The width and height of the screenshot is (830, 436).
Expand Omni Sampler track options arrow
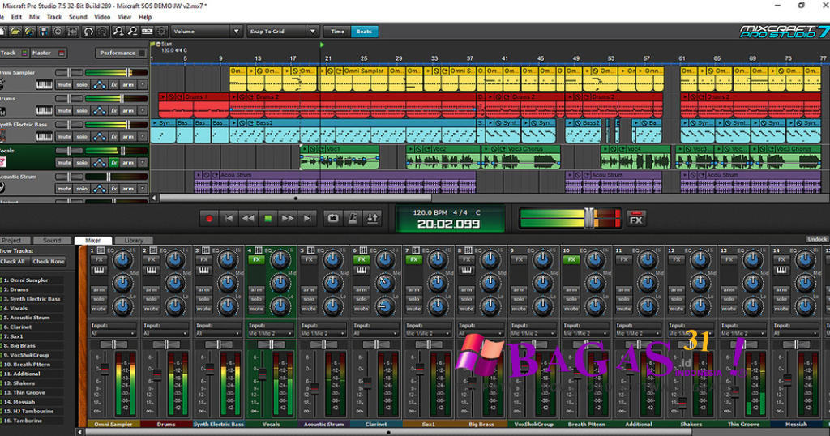(x=143, y=84)
